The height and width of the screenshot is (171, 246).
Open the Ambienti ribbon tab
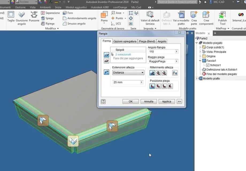[45, 7]
